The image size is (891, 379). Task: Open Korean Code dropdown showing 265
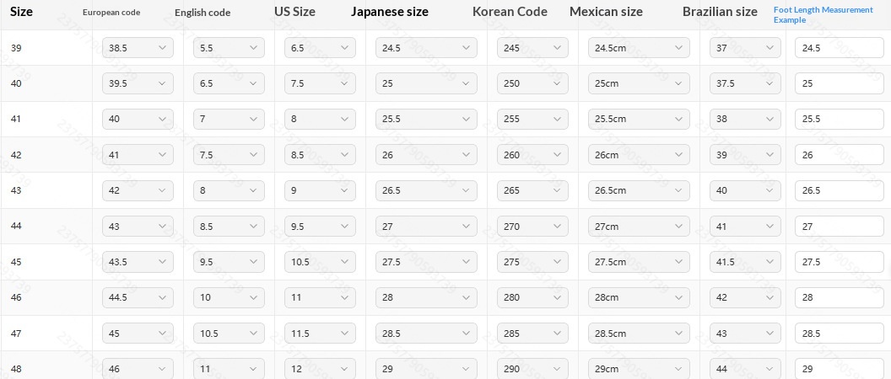tap(532, 190)
